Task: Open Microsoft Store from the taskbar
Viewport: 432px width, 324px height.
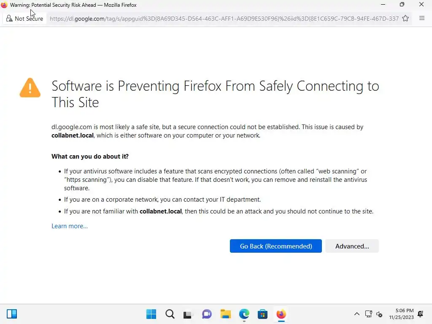Action: (263, 314)
